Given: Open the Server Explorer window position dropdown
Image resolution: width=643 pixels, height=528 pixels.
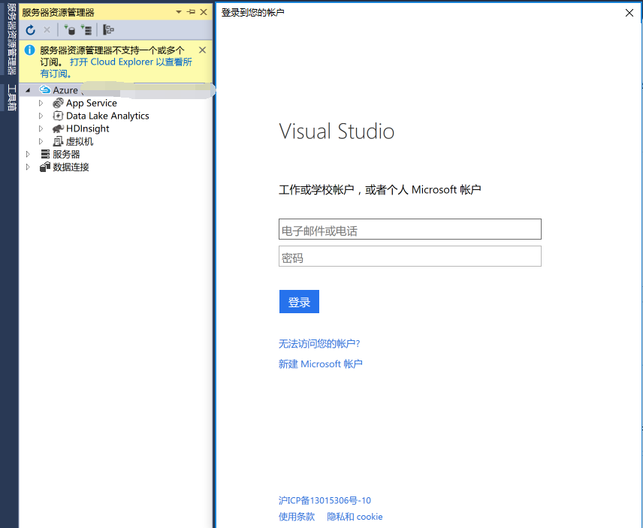Looking at the screenshot, I should point(179,12).
